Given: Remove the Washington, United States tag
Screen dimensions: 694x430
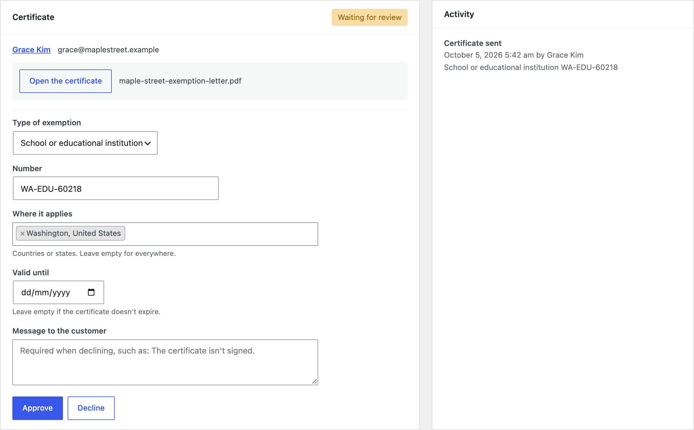Looking at the screenshot, I should coord(22,234).
